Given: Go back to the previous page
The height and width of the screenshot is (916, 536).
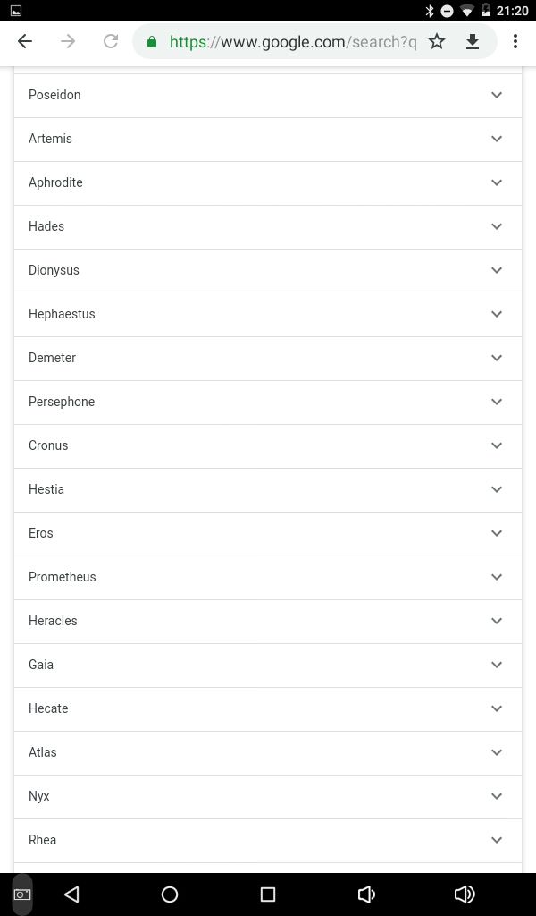Looking at the screenshot, I should (x=25, y=41).
